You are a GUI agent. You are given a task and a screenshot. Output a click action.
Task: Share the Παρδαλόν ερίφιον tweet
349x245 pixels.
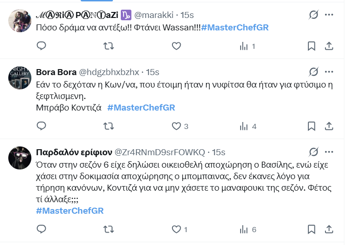(329, 229)
